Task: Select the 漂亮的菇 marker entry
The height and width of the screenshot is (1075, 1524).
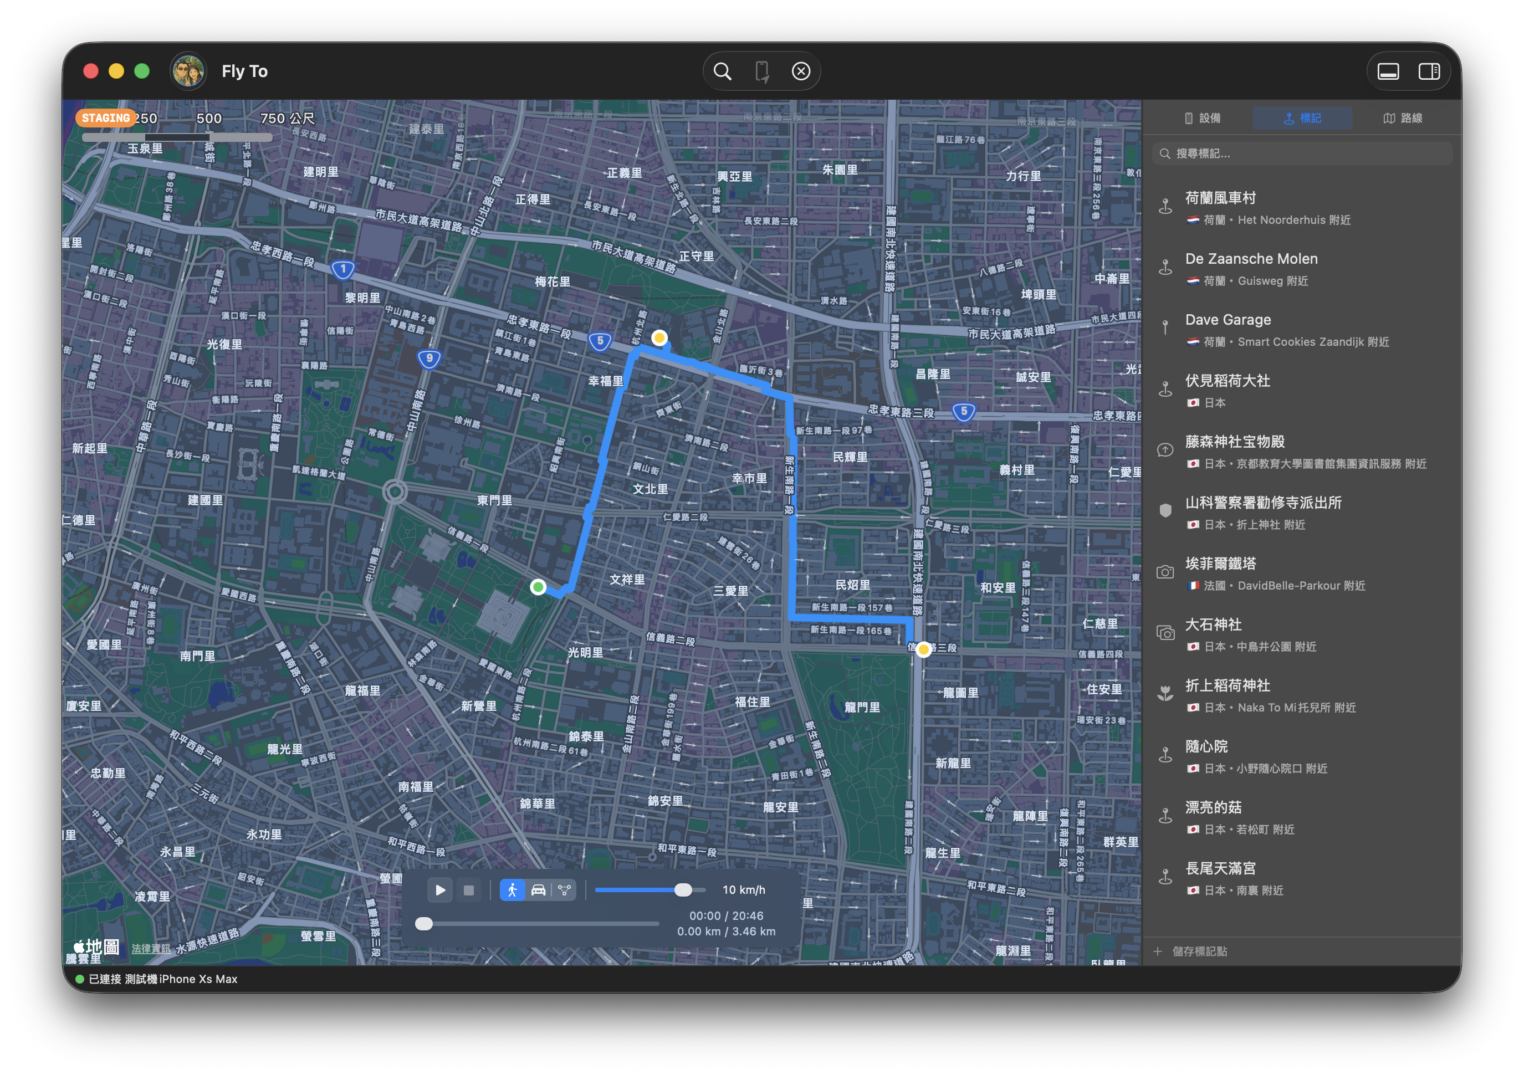Action: [x=1302, y=817]
